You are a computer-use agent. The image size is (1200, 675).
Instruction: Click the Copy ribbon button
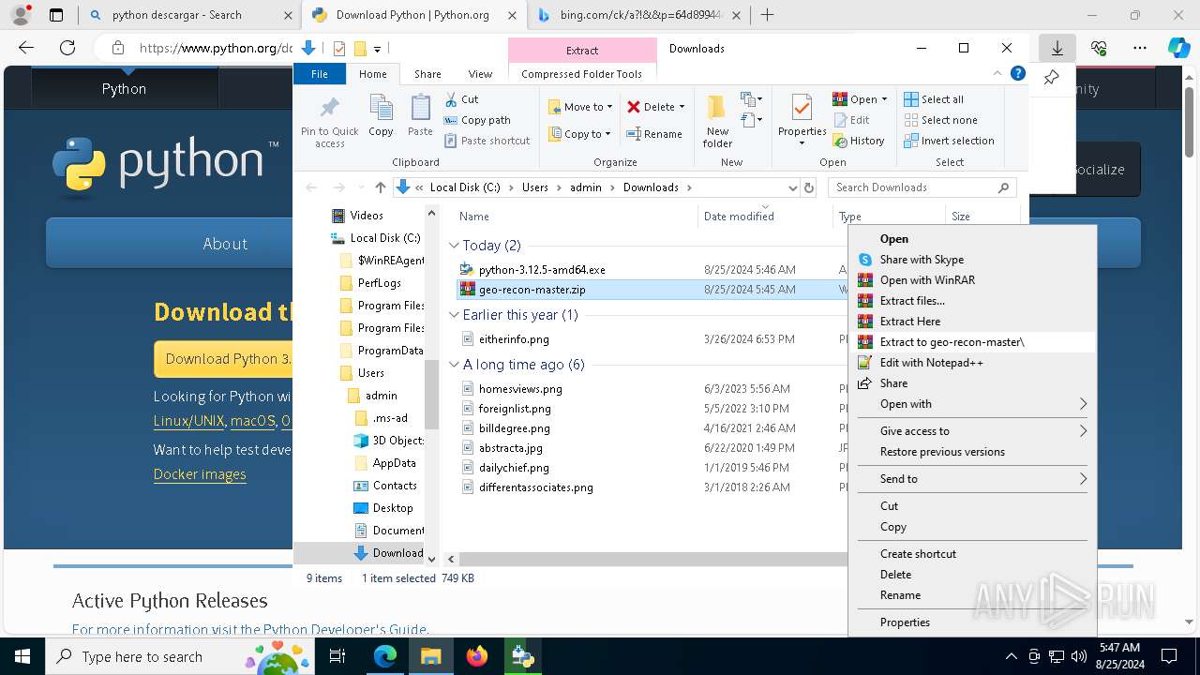381,117
